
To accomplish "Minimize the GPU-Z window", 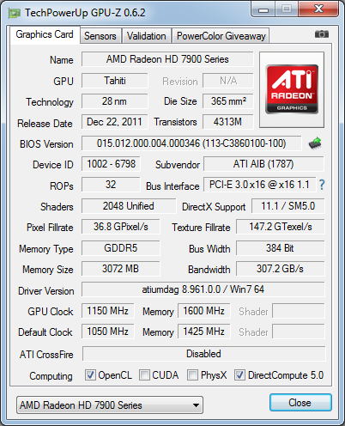I will click(263, 10).
